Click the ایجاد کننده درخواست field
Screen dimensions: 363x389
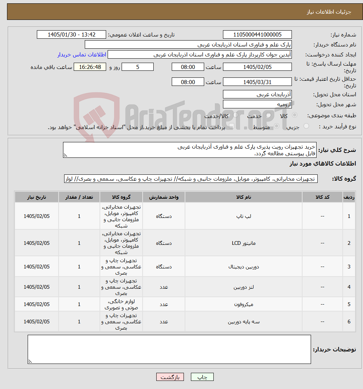(x=200, y=55)
